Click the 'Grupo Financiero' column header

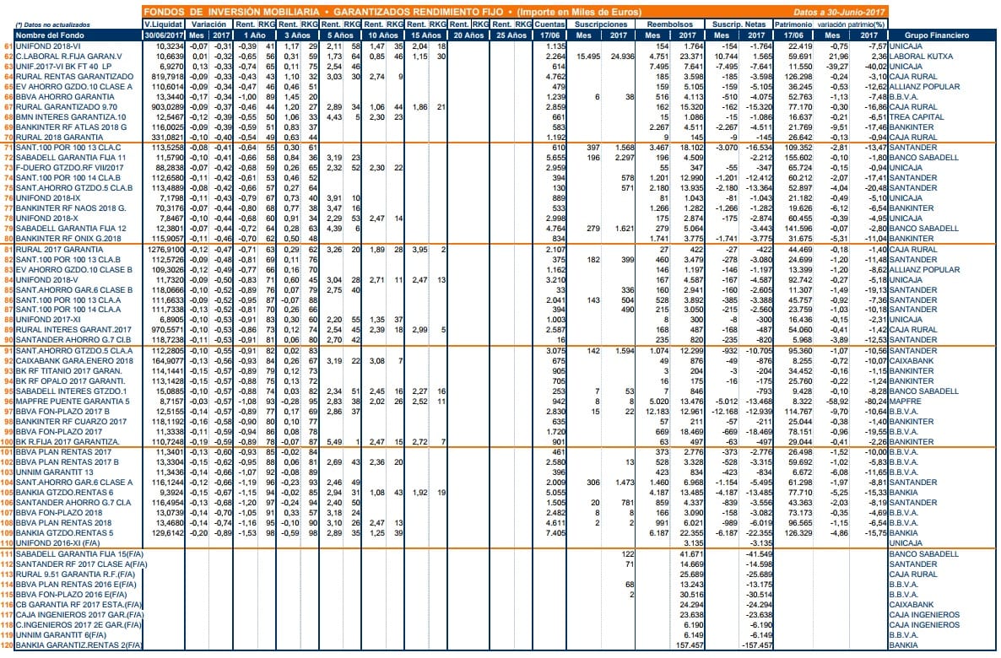tap(937, 35)
